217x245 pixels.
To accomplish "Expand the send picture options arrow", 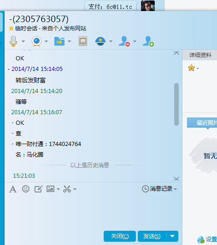I will point(58,189).
